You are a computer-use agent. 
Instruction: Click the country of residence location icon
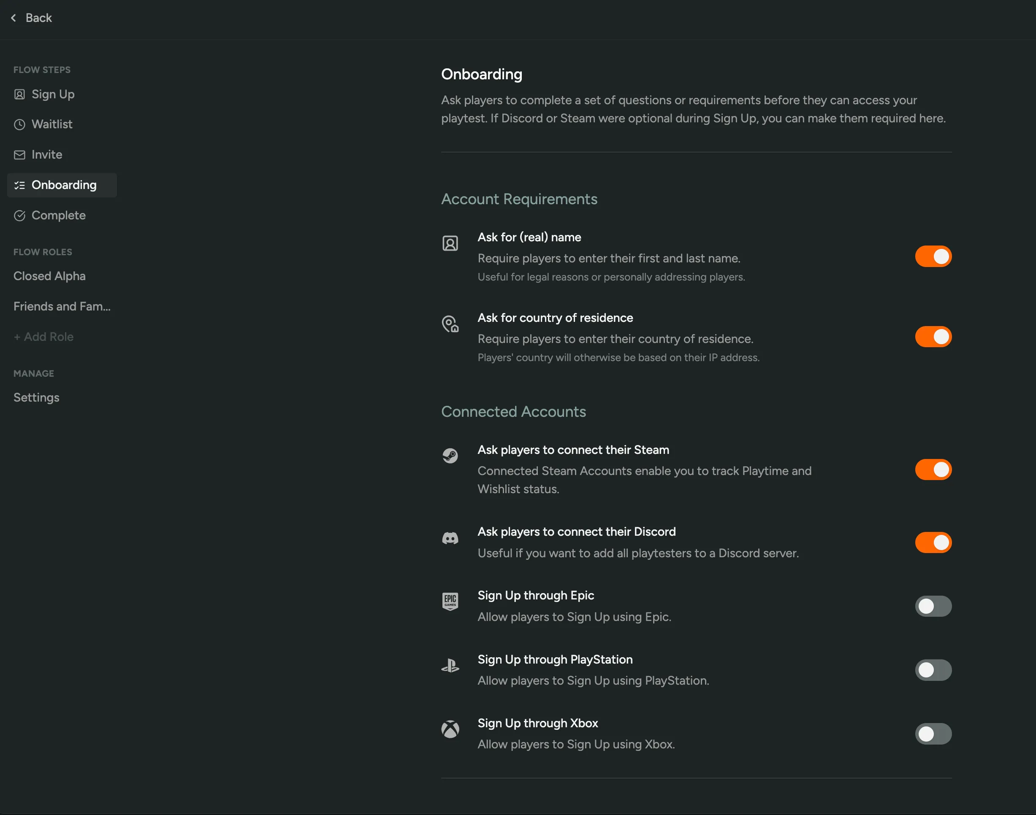(x=451, y=324)
